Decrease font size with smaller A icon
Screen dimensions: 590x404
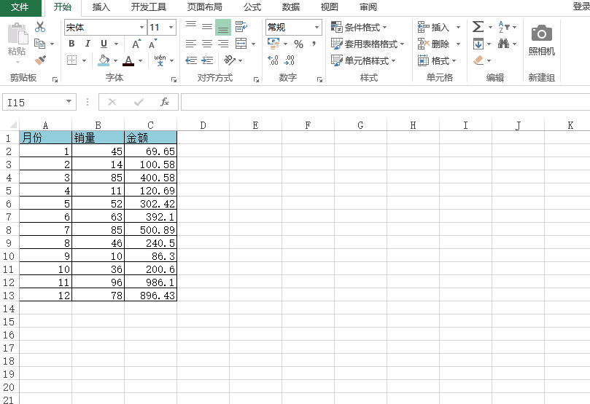pos(152,44)
